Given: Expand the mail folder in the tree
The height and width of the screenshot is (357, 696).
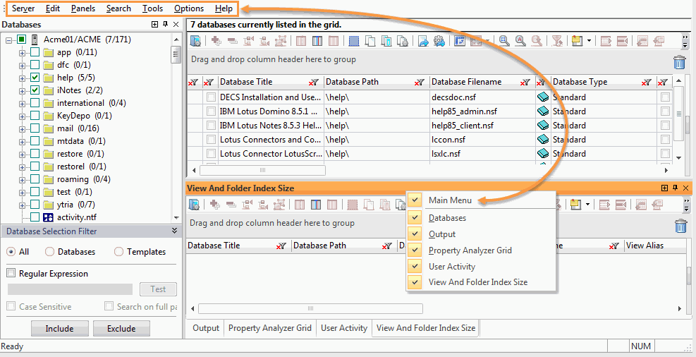Looking at the screenshot, I should coord(22,128).
